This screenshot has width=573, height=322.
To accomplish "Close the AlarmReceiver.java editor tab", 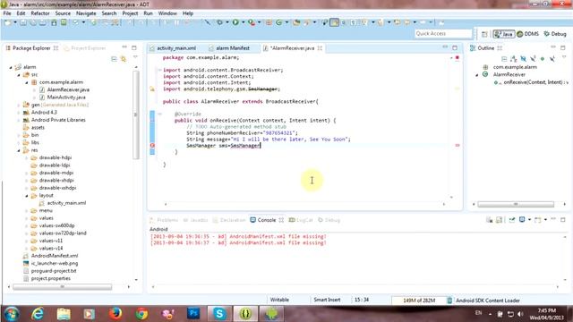I will (321, 48).
